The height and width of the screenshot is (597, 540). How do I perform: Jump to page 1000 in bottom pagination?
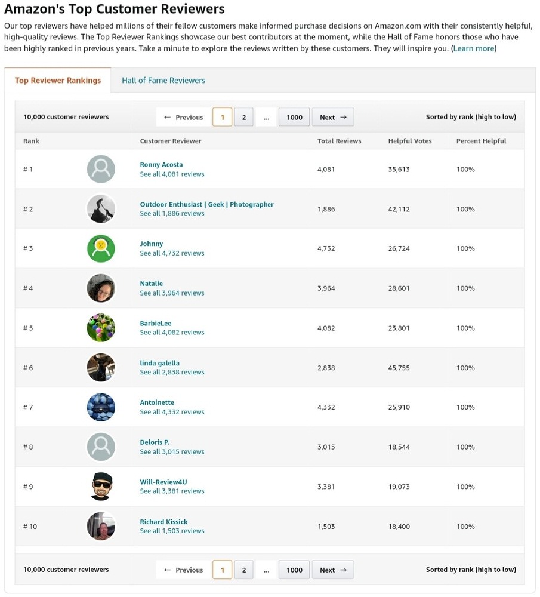tap(294, 570)
